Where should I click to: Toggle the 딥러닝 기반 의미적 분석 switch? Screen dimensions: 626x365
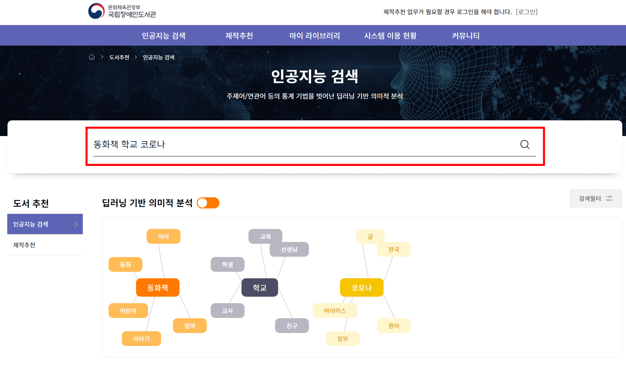[x=208, y=203]
